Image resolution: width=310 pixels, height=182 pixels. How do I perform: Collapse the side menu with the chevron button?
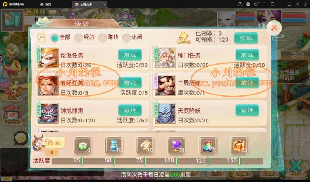12,51
